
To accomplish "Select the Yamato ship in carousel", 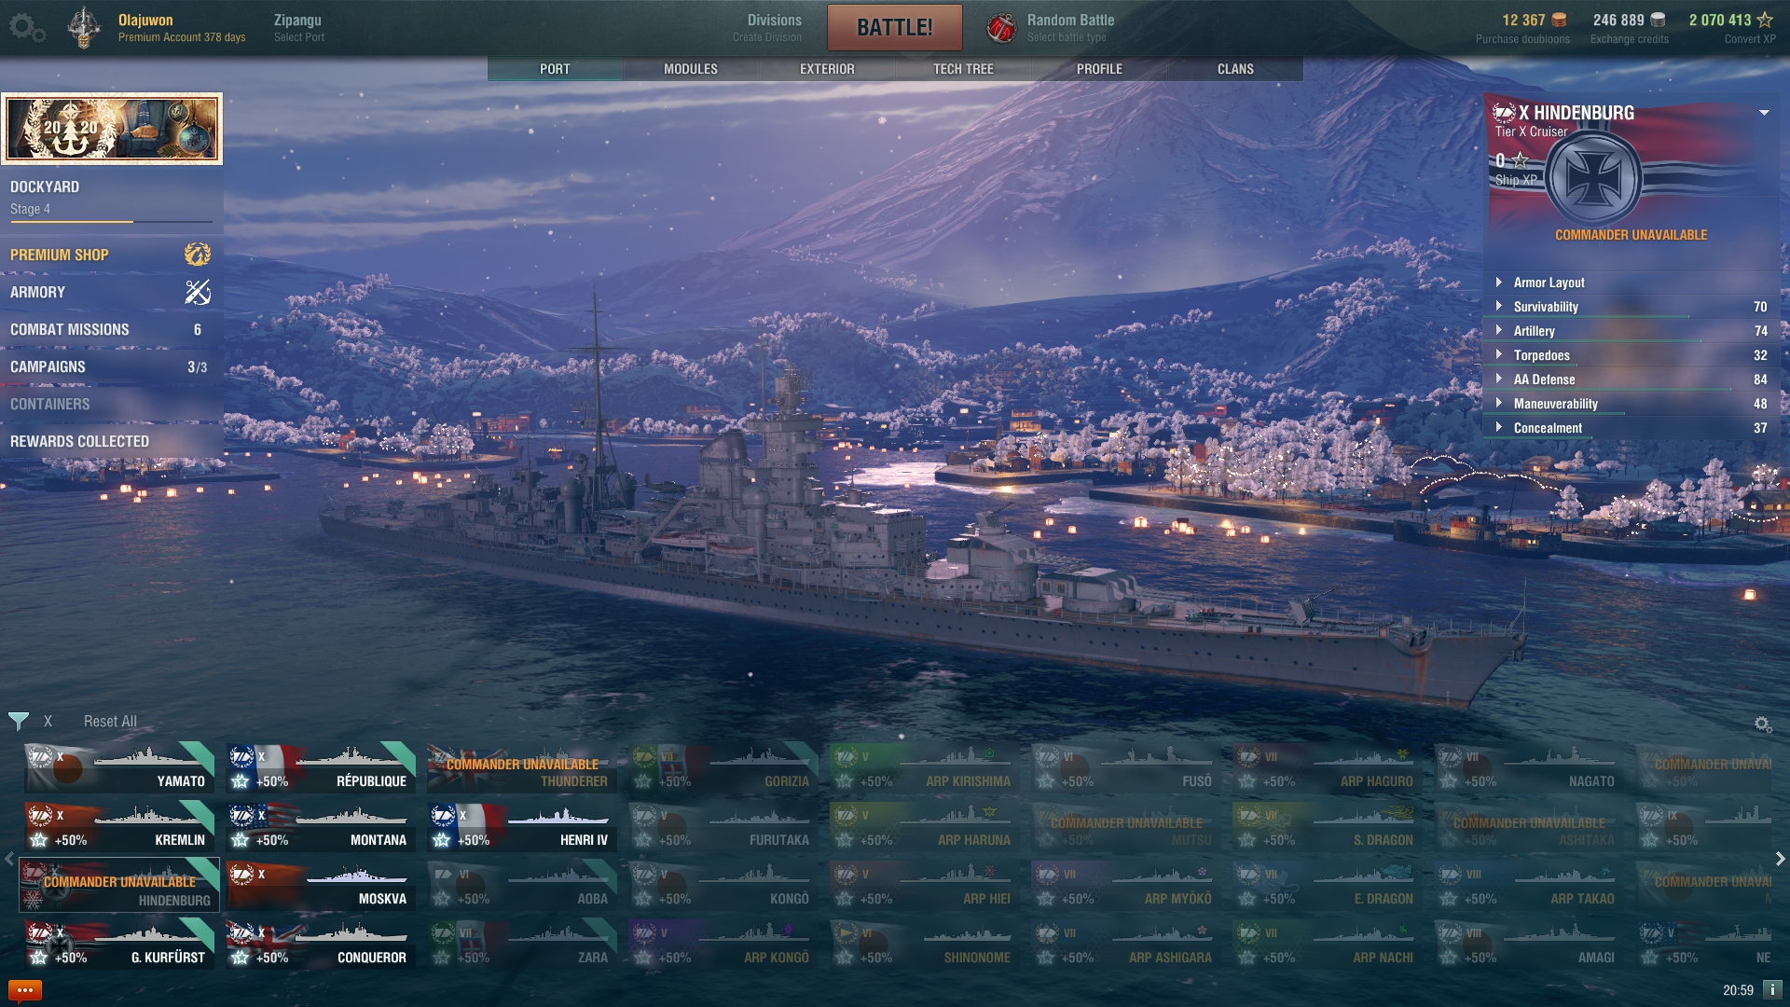I will (119, 768).
